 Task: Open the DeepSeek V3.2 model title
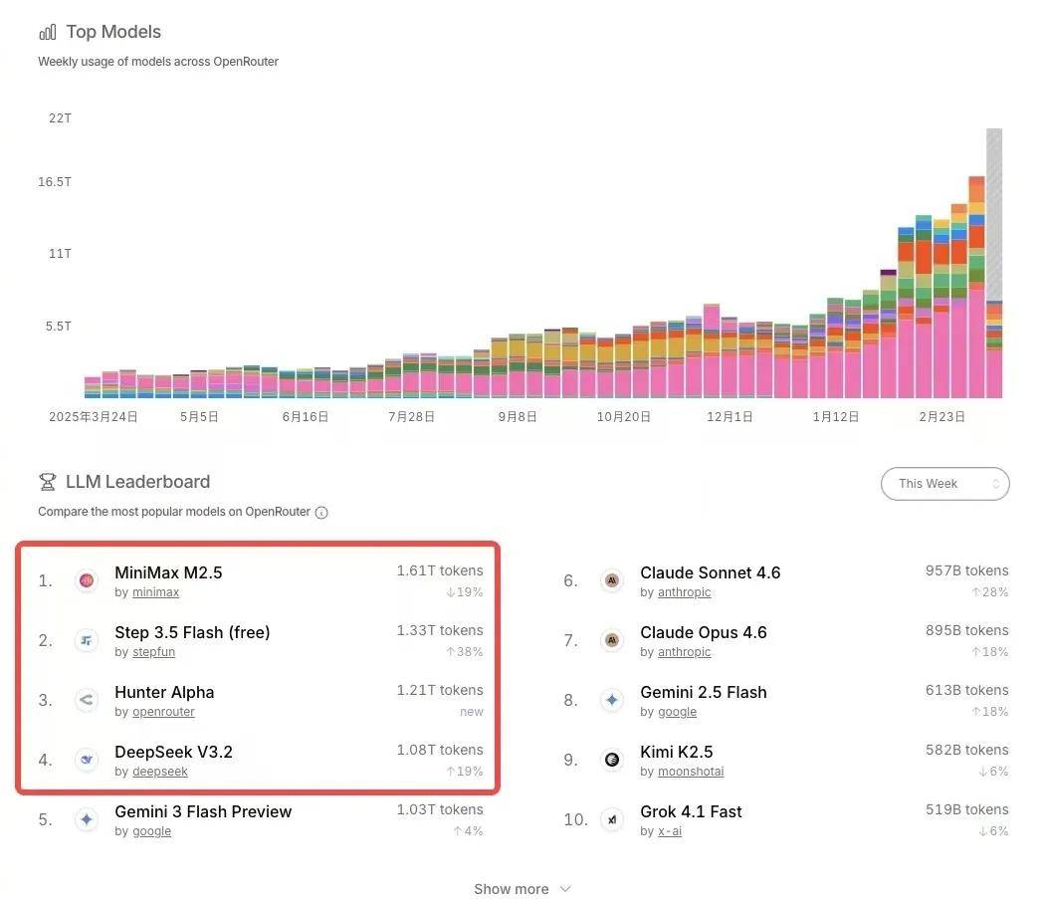coord(173,753)
